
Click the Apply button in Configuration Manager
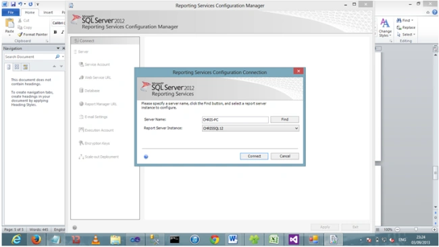(x=325, y=227)
